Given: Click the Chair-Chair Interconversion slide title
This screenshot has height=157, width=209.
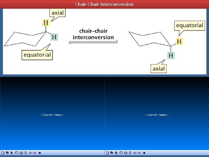Looking at the screenshot, I should coord(105,4).
